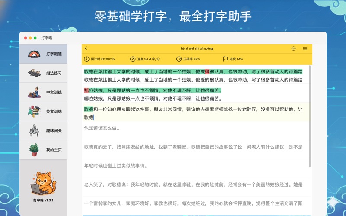Switch to 趣味闯关 menu label
This screenshot has height=216, width=346.
tap(54, 131)
